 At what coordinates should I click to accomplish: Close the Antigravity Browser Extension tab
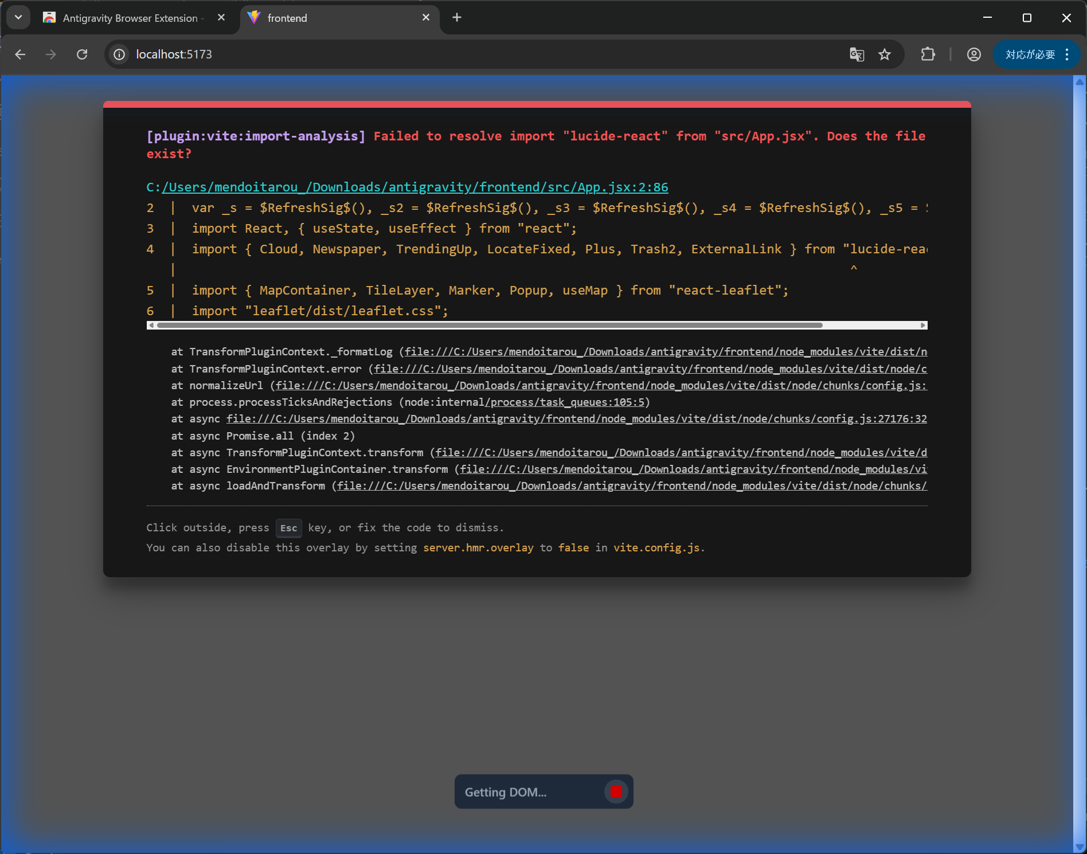click(221, 18)
